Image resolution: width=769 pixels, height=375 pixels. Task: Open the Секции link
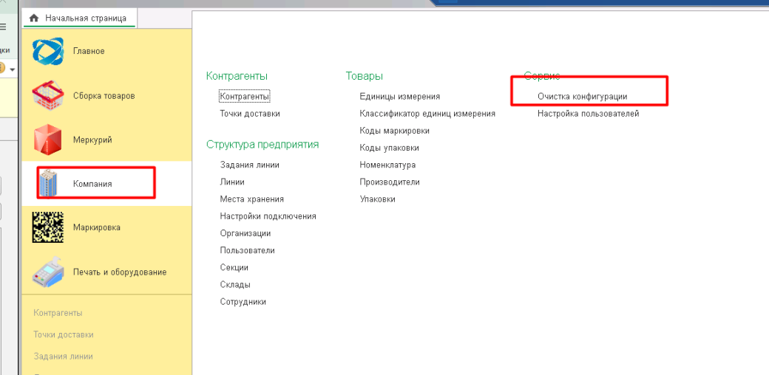pyautogui.click(x=234, y=268)
